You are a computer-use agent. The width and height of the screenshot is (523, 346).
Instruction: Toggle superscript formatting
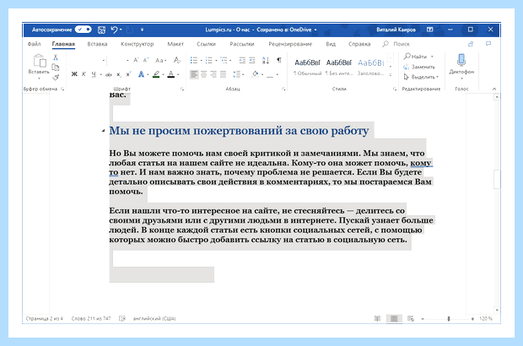pyautogui.click(x=128, y=74)
